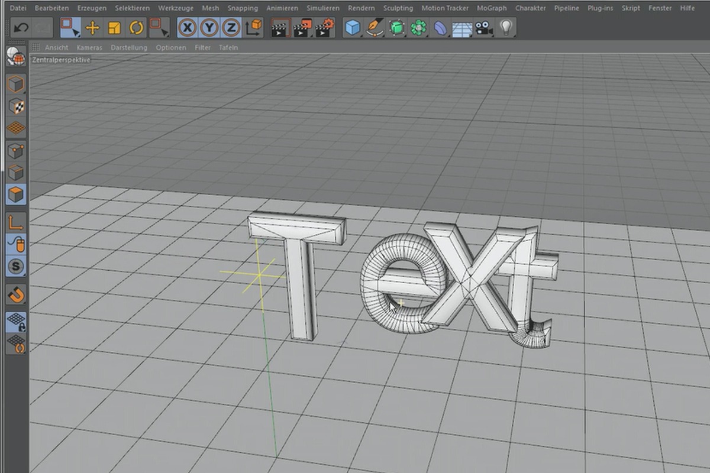The image size is (710, 473).
Task: Click the greyed-out Redo icon
Action: [43, 27]
